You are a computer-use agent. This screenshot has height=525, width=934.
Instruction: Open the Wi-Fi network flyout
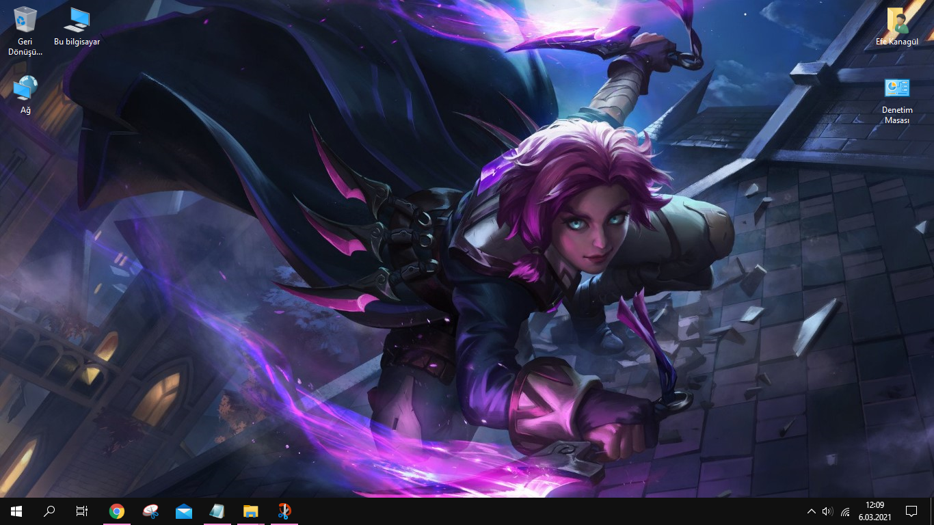click(845, 511)
